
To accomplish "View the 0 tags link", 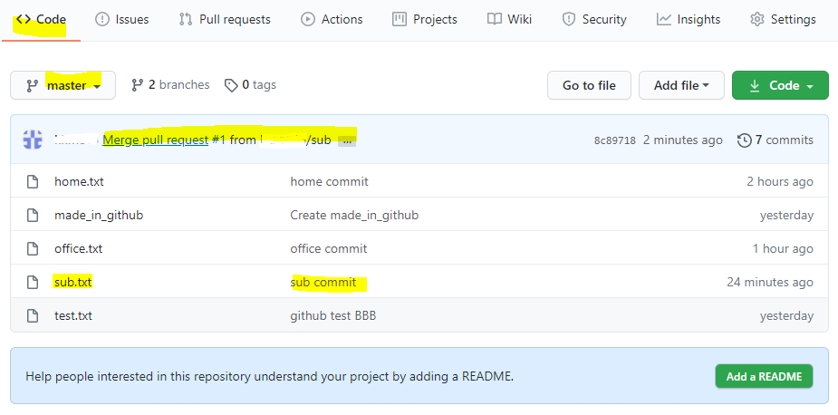I will 250,84.
